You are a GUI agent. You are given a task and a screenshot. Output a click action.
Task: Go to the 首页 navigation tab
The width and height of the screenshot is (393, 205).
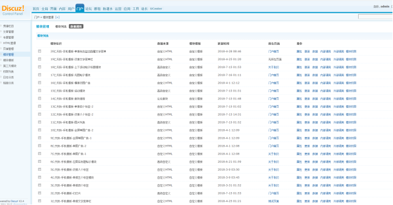36,9
